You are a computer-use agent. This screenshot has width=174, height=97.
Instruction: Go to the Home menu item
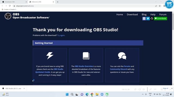[x=120, y=15]
